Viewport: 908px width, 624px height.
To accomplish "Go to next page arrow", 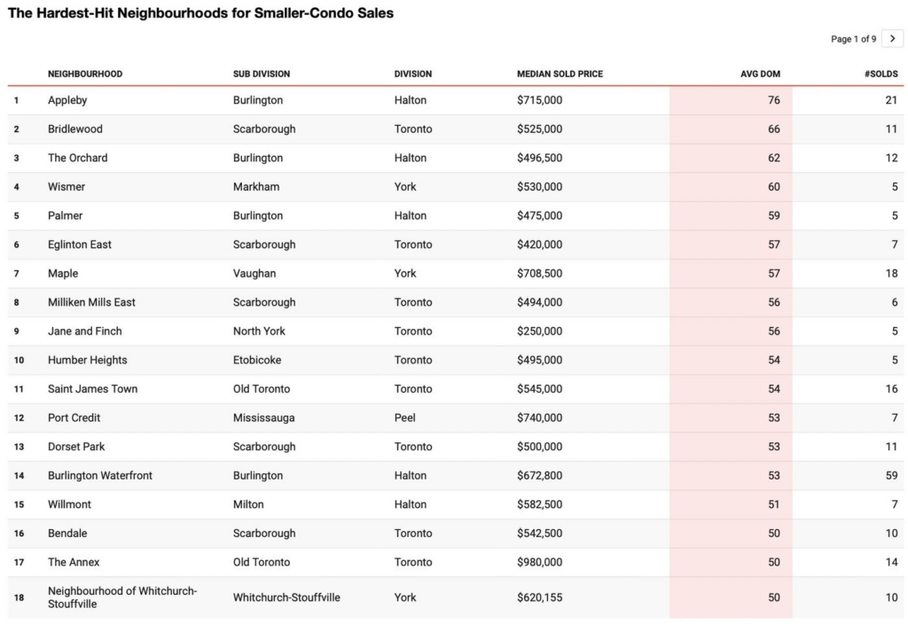I will [892, 39].
